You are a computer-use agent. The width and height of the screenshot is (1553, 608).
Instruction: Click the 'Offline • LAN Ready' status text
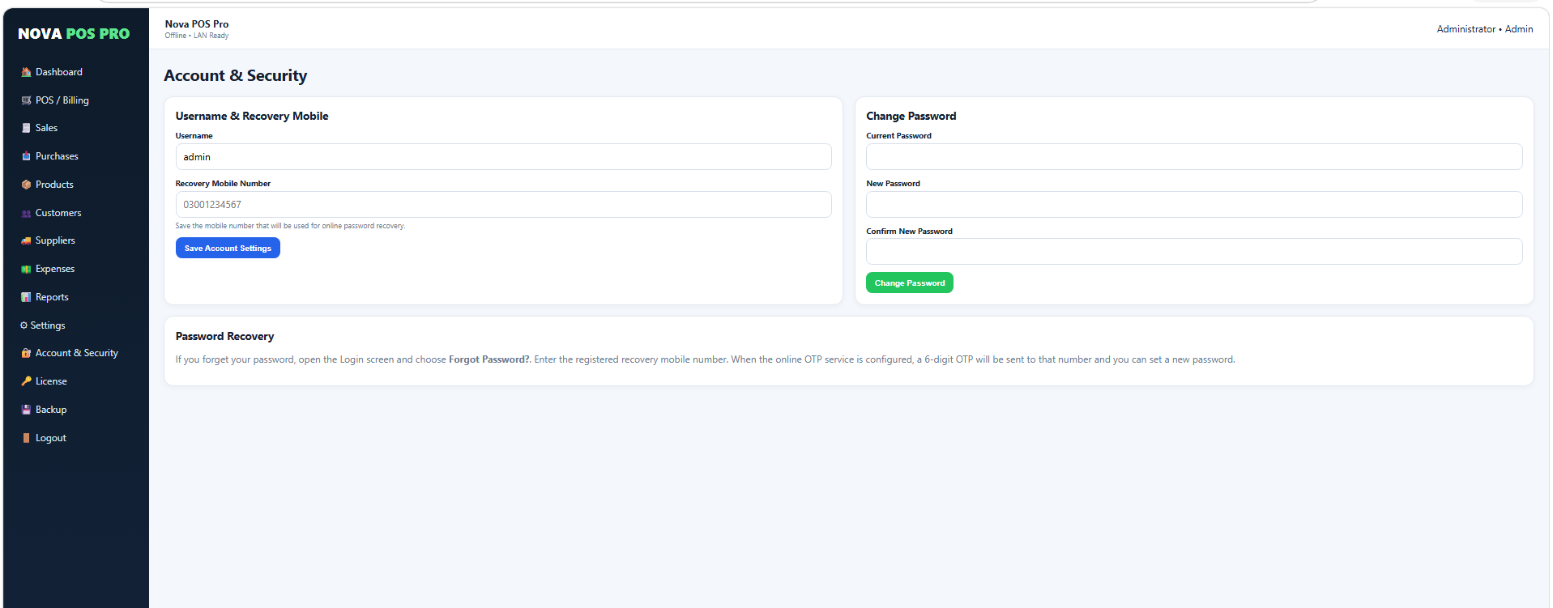[197, 36]
